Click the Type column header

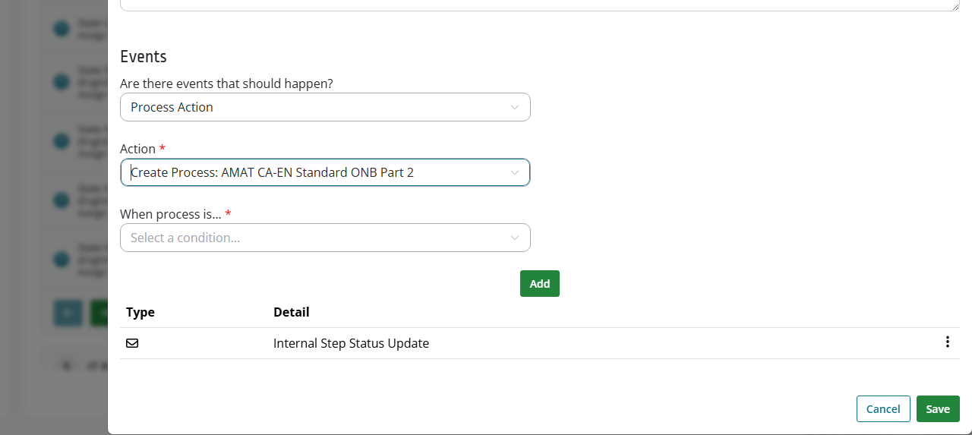coord(140,312)
